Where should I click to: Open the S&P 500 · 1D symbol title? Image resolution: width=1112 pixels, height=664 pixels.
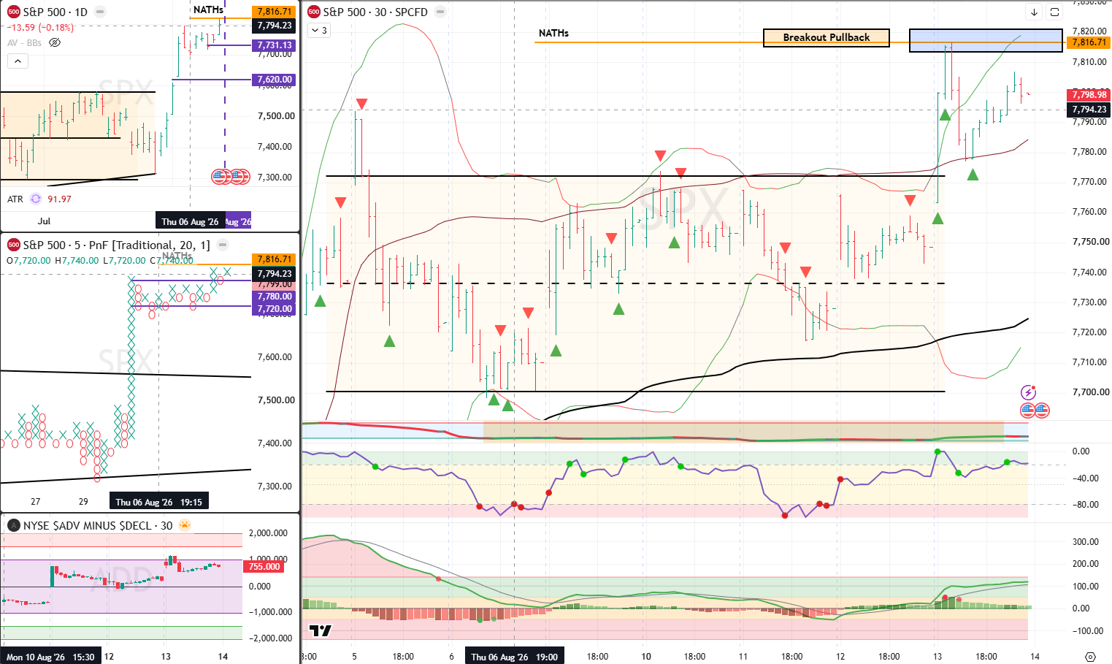(55, 12)
